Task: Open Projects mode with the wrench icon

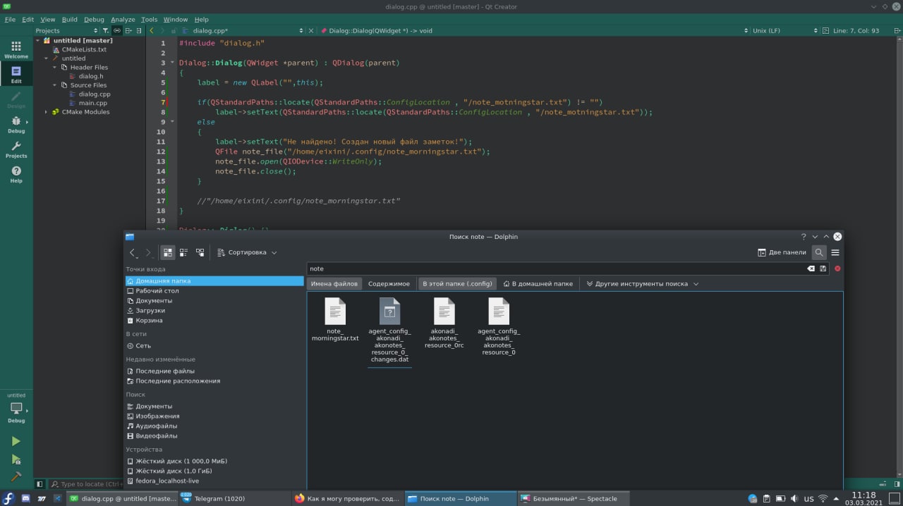Action: point(16,149)
